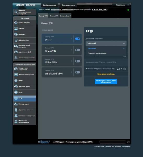This screenshot has width=143, height=157.
Task: Click the Adaptive QoE gauge icon
Action: pyautogui.click(x=16, y=52)
